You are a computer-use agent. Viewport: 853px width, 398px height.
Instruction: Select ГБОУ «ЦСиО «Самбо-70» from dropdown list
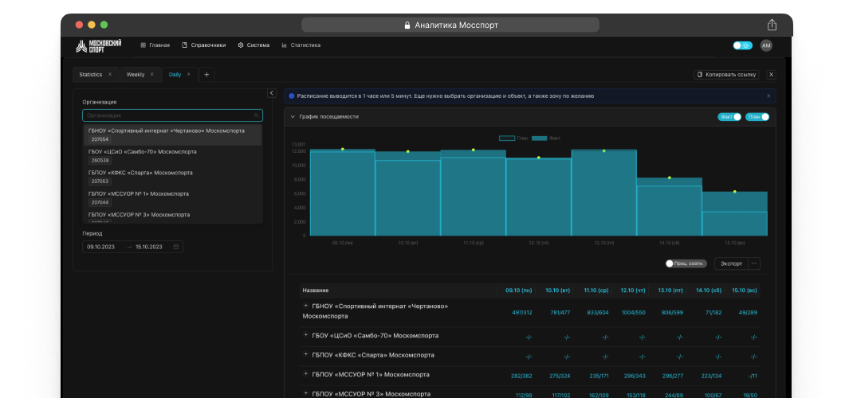pos(142,151)
